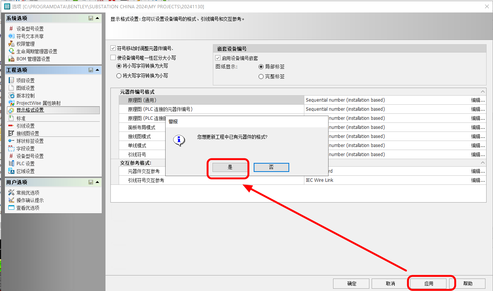
Task: Select the PLC 设置 icon
Action: click(11, 164)
